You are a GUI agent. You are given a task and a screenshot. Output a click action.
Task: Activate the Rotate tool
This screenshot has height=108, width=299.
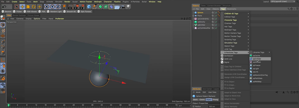[x=34, y=7]
